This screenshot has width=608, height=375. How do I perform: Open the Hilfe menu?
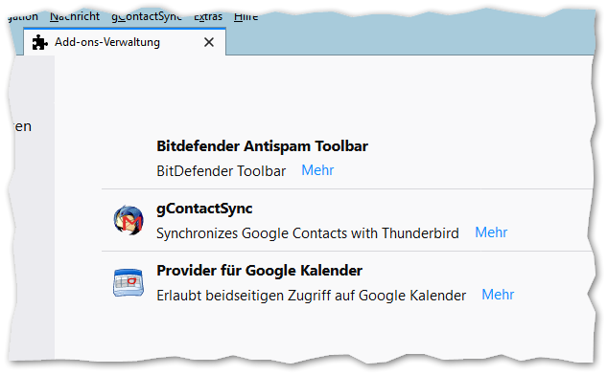tap(246, 16)
